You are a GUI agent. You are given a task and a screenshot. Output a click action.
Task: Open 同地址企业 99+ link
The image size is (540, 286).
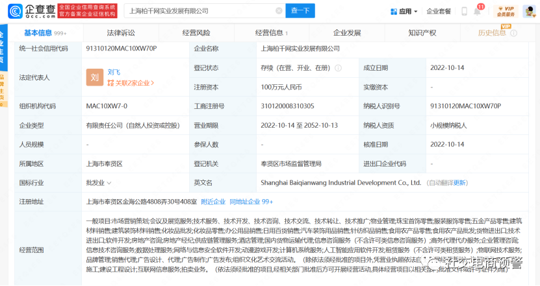(x=251, y=202)
